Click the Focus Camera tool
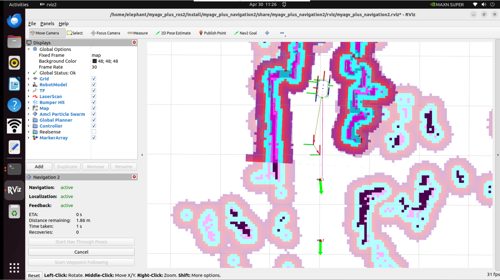The width and height of the screenshot is (500, 280). [x=105, y=33]
